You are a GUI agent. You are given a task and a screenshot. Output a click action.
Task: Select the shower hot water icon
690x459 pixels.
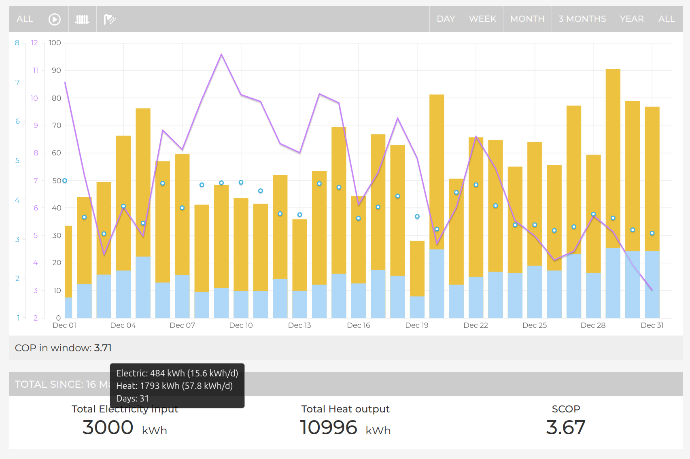(x=110, y=19)
